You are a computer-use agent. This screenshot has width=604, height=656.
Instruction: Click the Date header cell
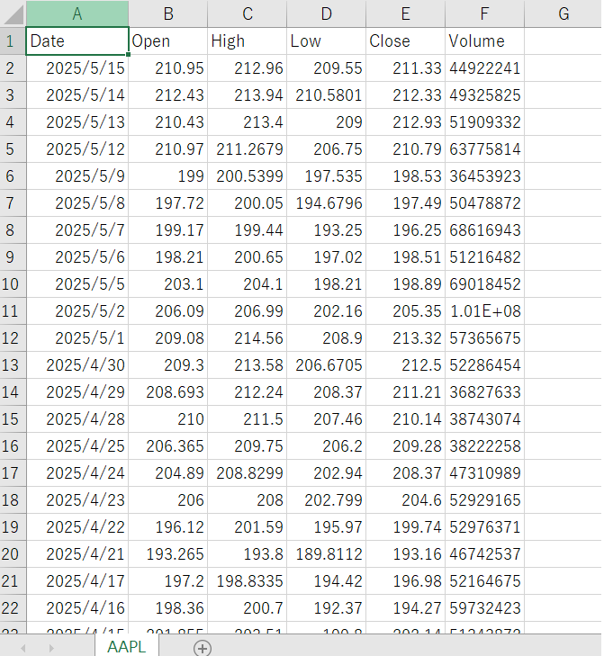coord(77,41)
